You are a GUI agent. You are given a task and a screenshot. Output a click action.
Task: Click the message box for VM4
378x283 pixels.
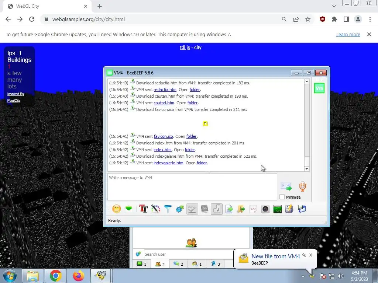(x=192, y=187)
